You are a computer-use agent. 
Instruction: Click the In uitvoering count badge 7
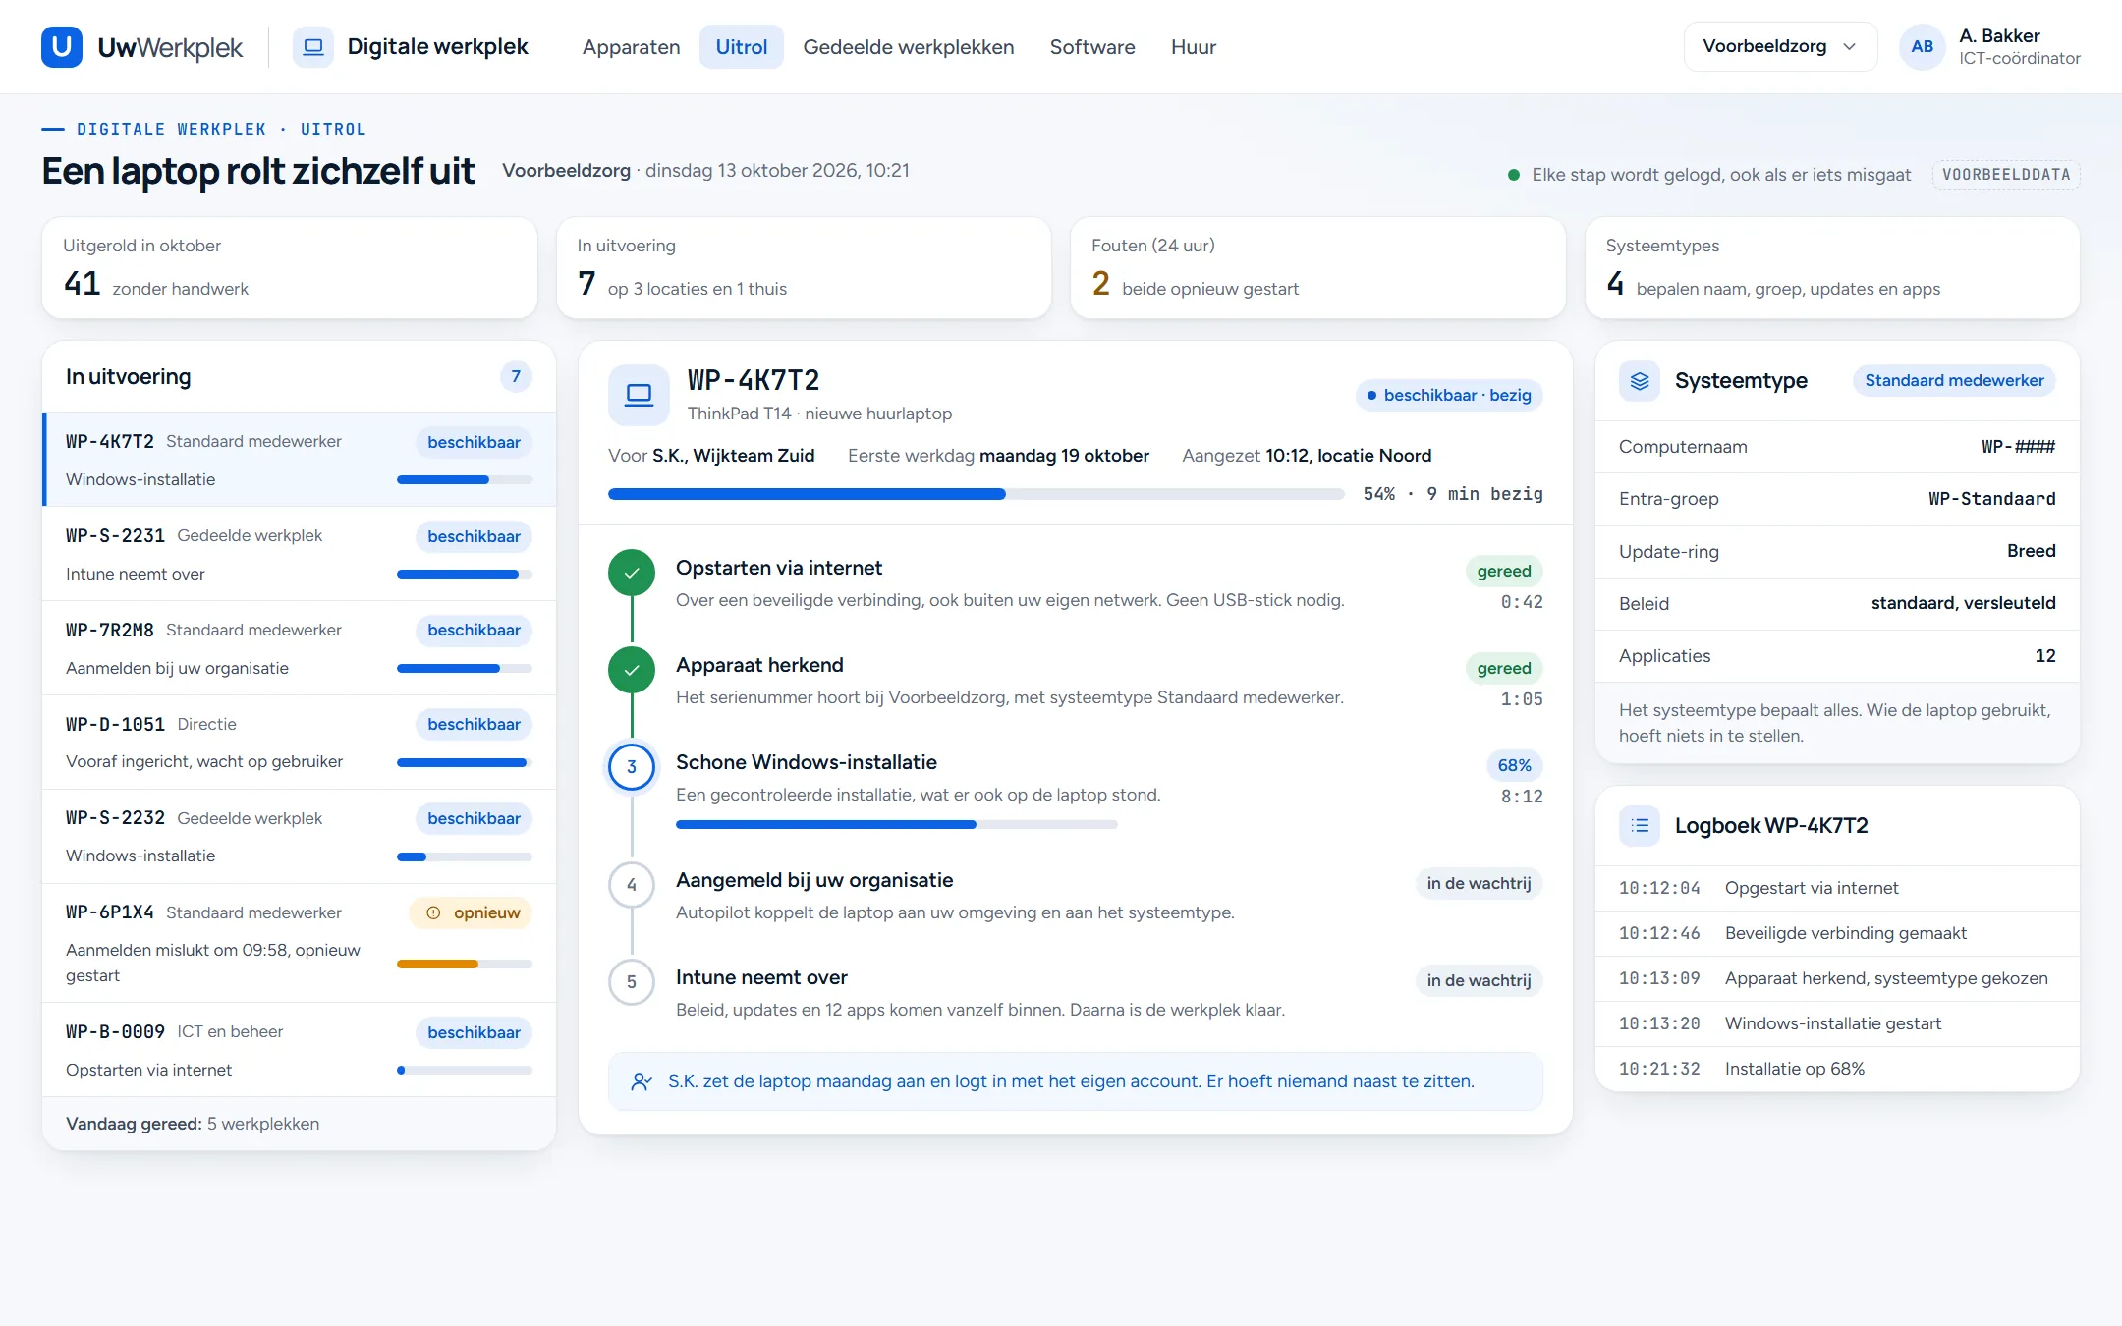pyautogui.click(x=516, y=377)
